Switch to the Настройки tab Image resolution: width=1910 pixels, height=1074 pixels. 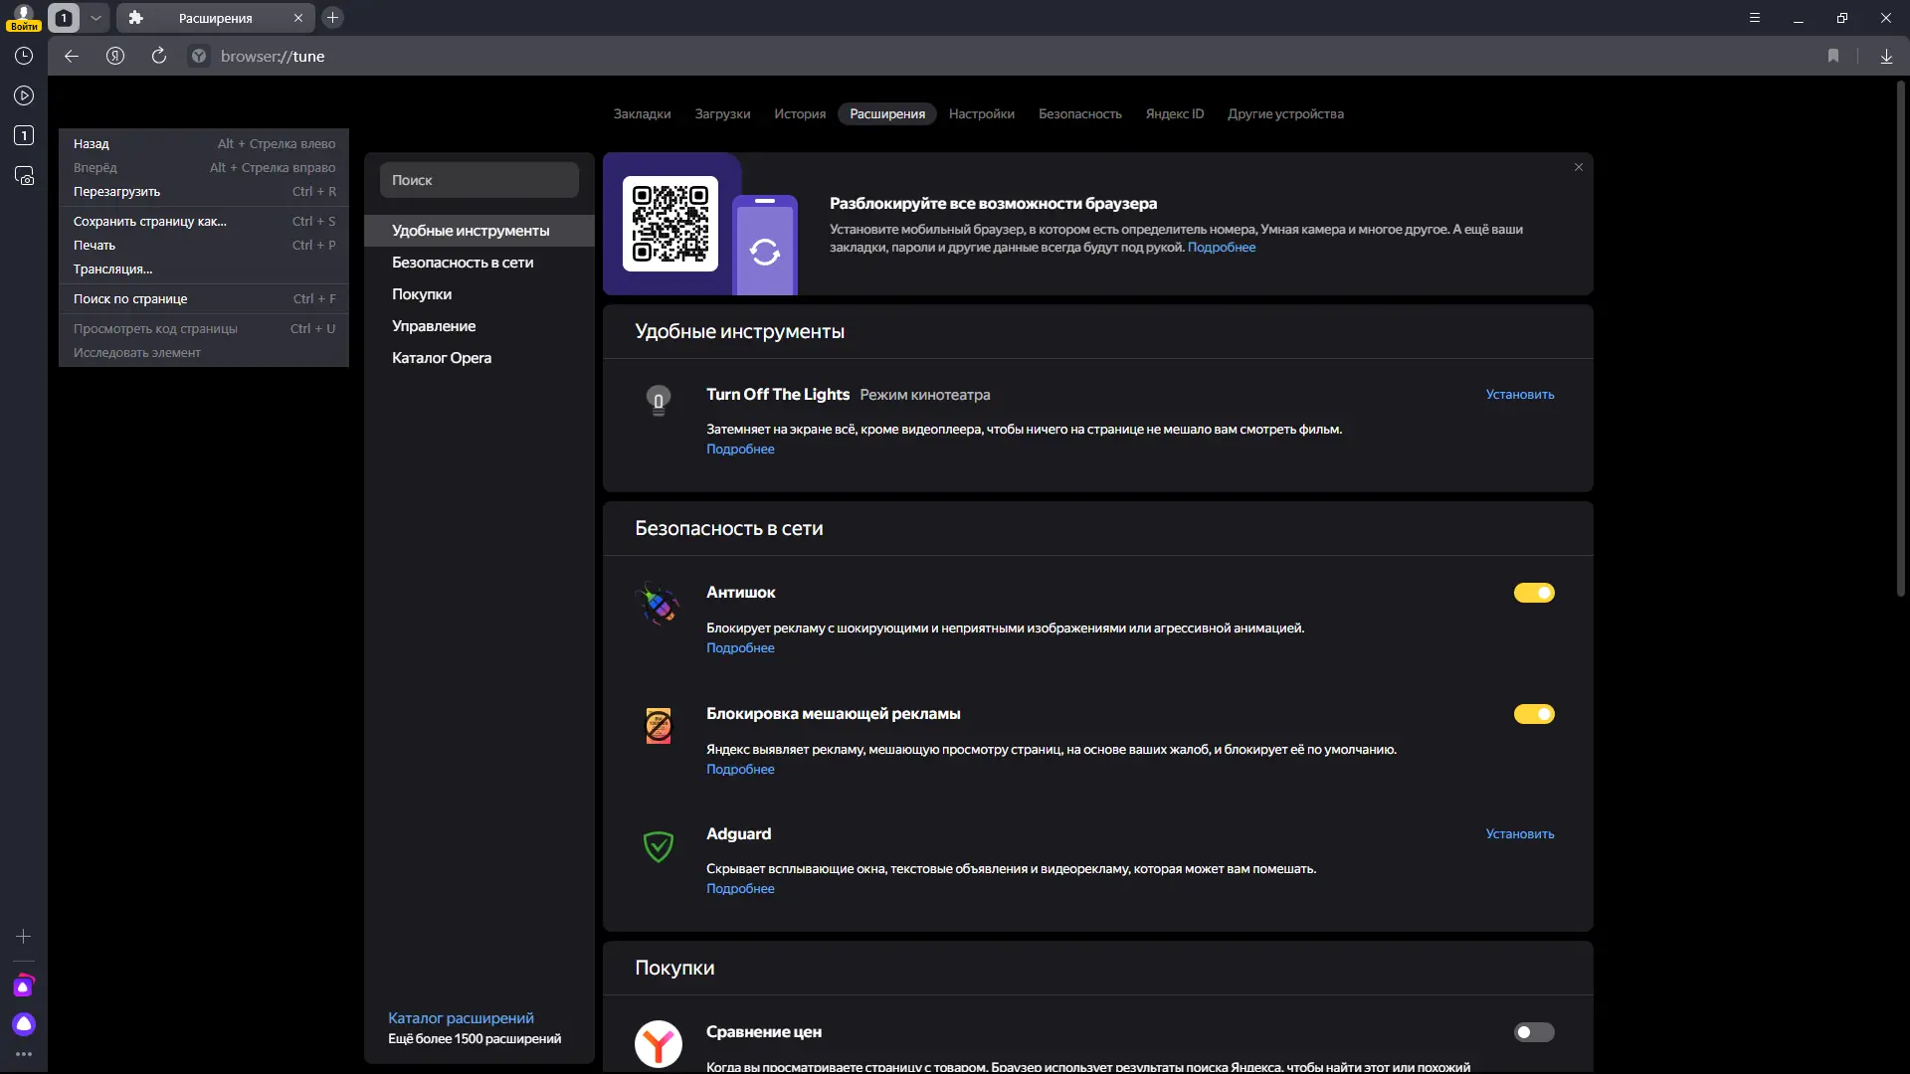point(981,114)
